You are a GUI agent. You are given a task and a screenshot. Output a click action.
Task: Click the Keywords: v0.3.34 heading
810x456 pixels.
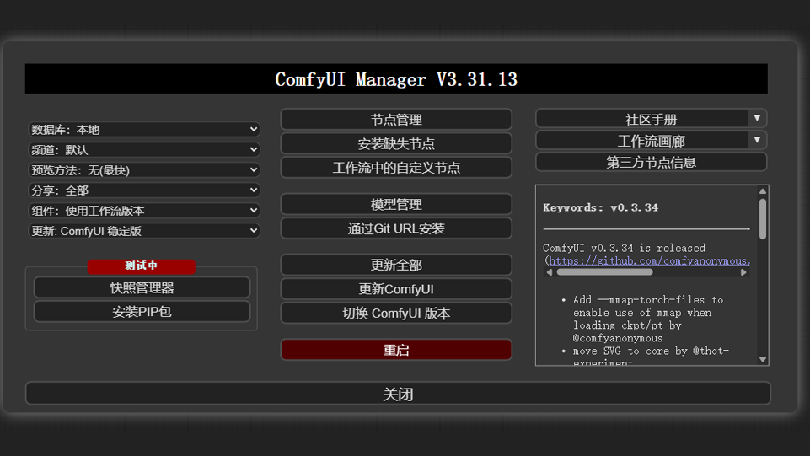(x=600, y=207)
